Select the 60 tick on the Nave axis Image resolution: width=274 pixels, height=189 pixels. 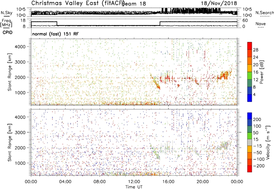[245, 20]
